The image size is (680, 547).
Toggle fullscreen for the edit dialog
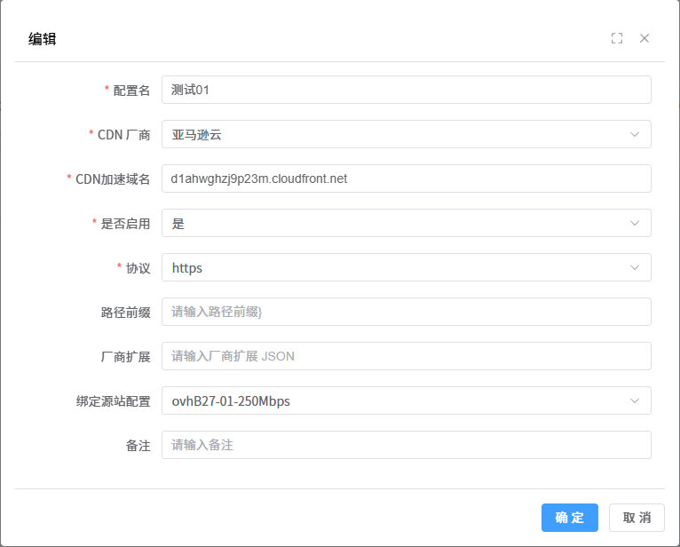(617, 38)
